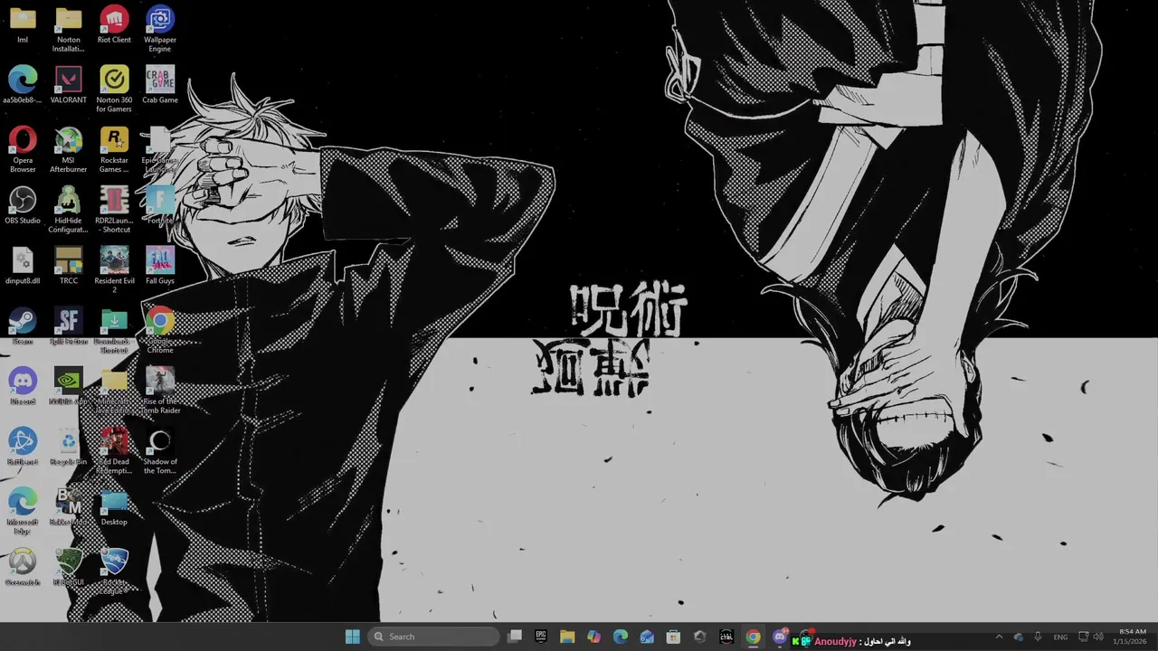Open Outlook from the taskbar
The image size is (1158, 651).
[647, 637]
